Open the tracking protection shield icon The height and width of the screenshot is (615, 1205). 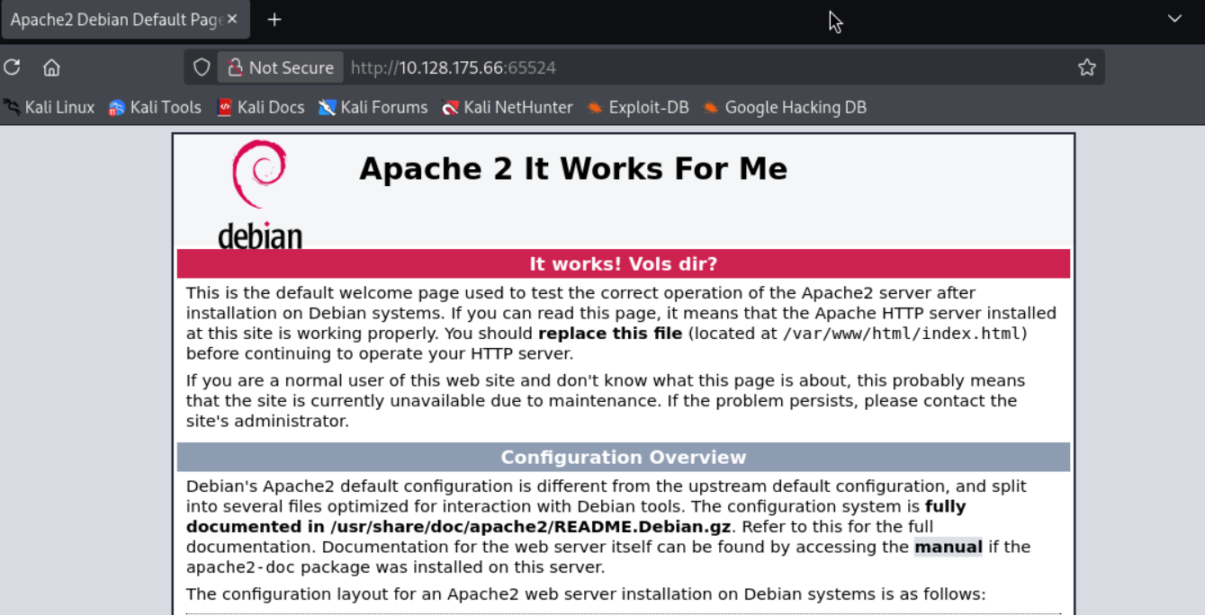pyautogui.click(x=202, y=67)
